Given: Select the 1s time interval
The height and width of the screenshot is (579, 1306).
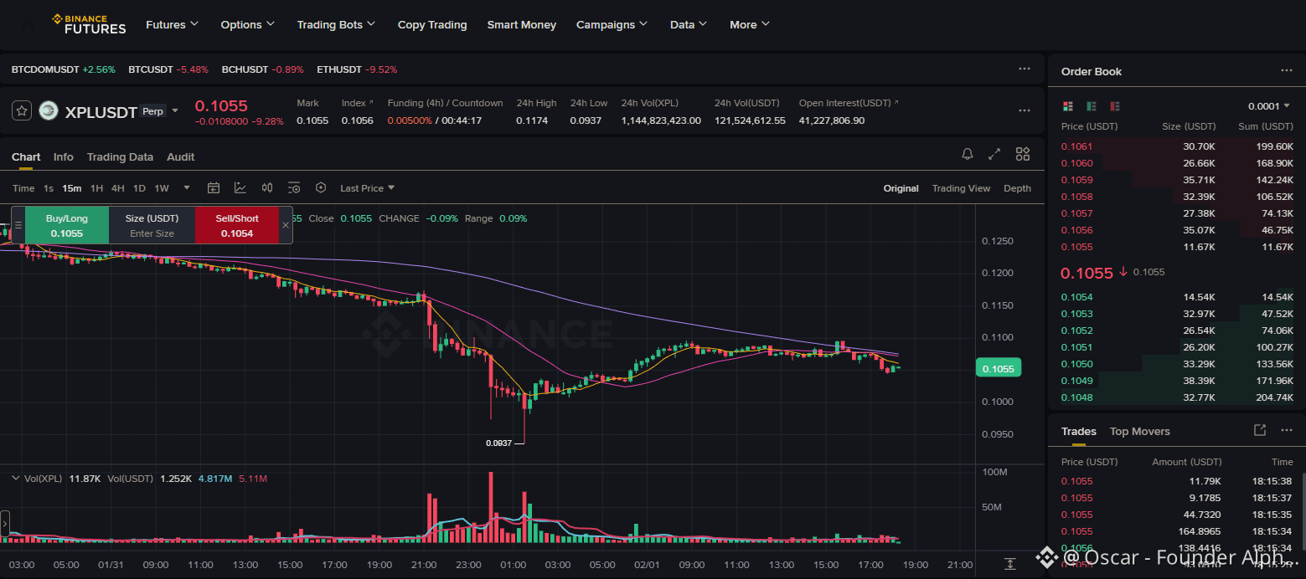Looking at the screenshot, I should pos(49,188).
